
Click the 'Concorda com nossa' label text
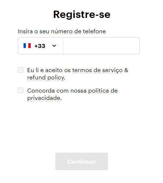57,91
